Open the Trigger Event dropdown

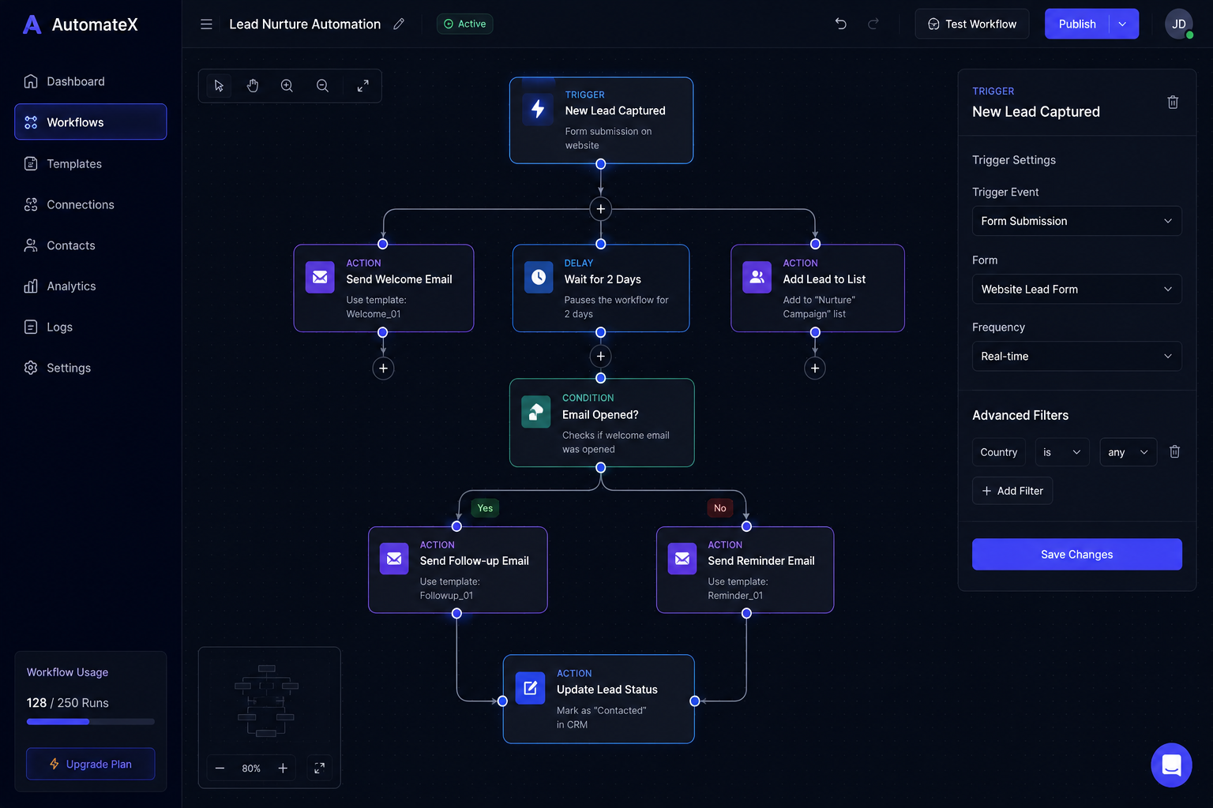pyautogui.click(x=1076, y=221)
